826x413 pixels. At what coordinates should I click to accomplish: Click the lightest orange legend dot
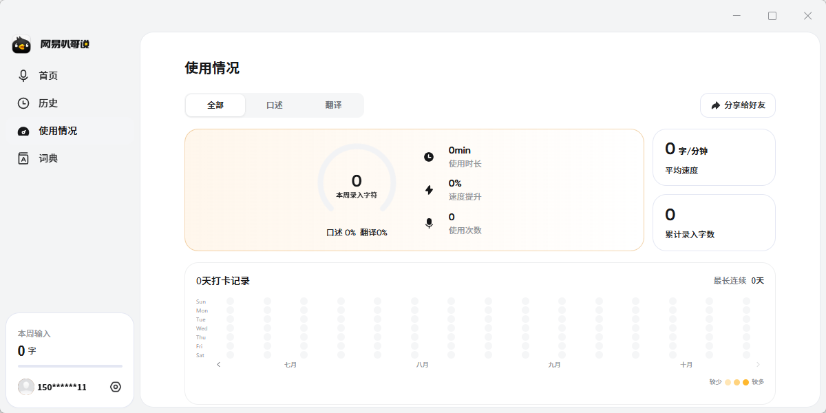[x=728, y=382]
